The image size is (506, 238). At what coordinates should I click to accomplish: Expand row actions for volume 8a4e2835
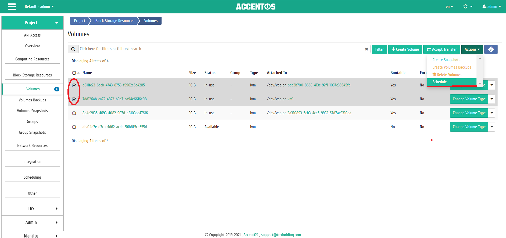pos(492,113)
